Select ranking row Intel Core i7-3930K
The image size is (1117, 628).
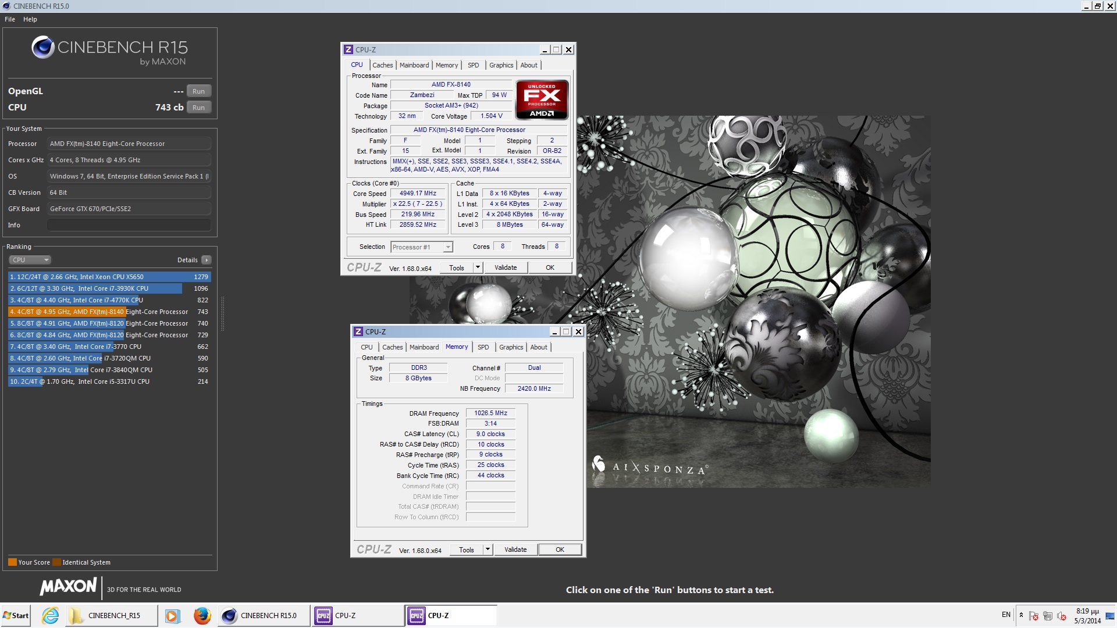coord(109,288)
